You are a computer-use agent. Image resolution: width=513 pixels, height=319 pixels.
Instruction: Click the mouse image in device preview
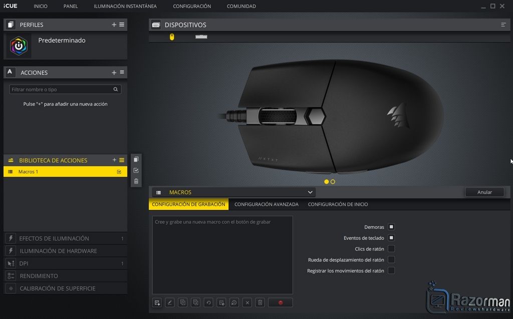(x=331, y=116)
